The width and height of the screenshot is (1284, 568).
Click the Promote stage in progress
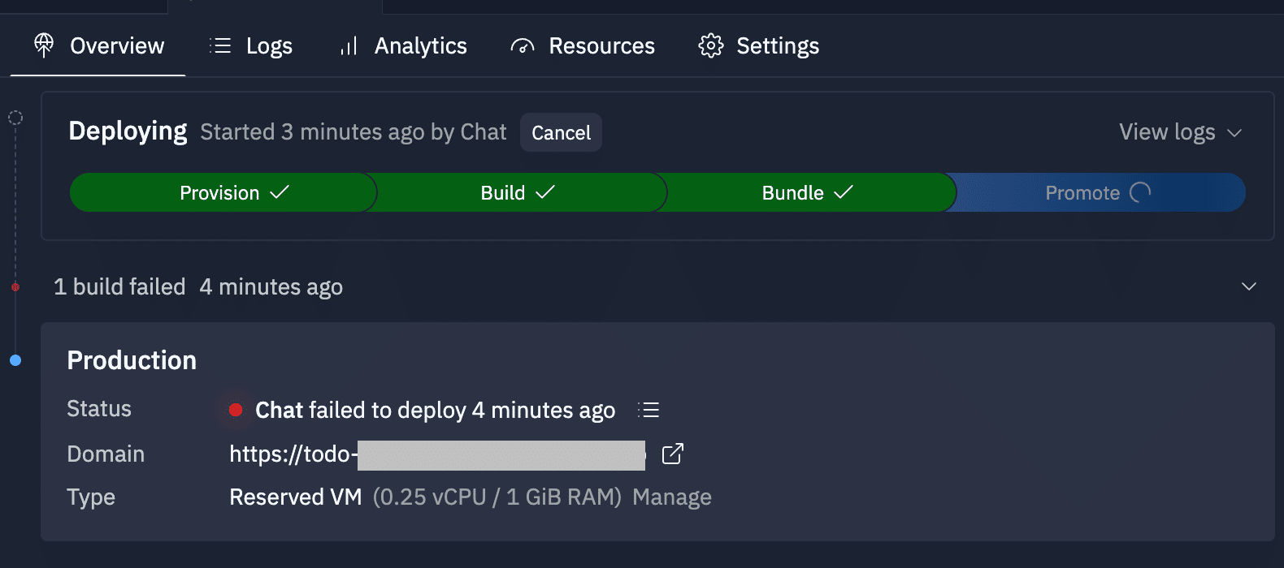[x=1099, y=193]
